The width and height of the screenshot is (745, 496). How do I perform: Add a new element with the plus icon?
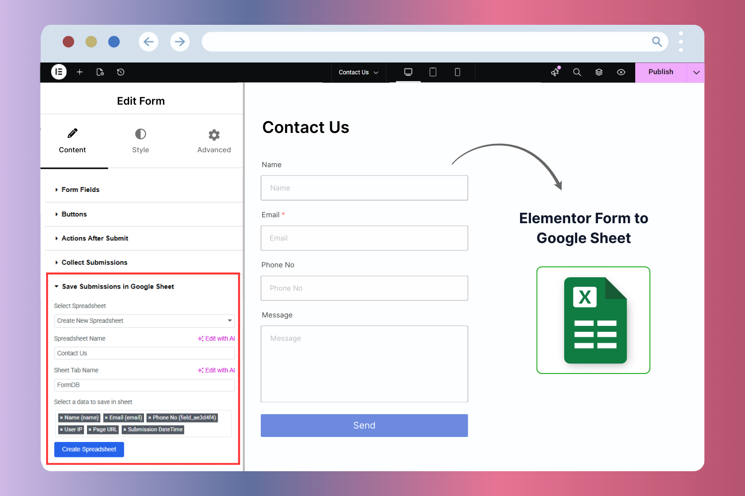click(79, 72)
